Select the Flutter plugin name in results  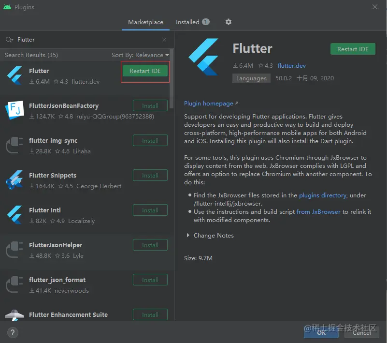(x=39, y=71)
